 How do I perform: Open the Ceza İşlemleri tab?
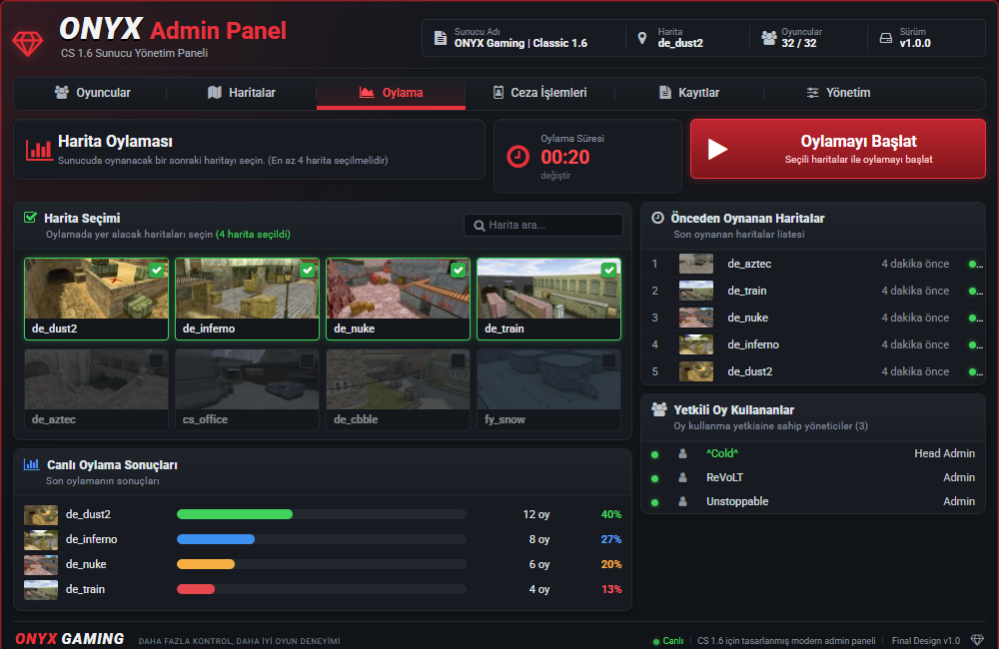[x=539, y=93]
